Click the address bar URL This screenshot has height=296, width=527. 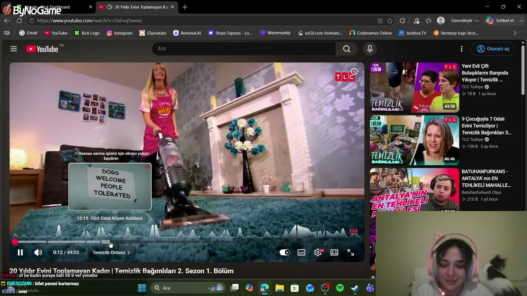click(x=89, y=21)
